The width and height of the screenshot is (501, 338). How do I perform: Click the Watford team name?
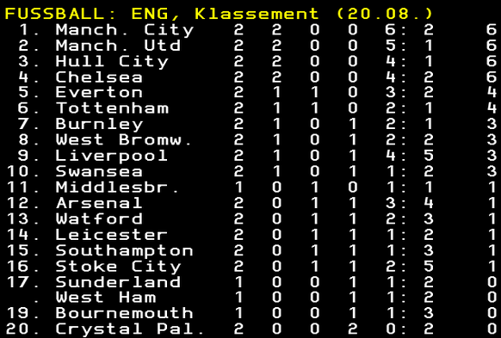99,218
